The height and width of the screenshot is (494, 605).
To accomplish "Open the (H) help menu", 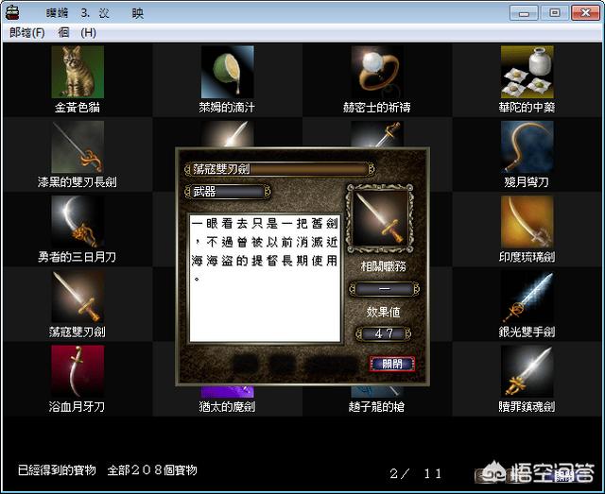I will [x=88, y=33].
